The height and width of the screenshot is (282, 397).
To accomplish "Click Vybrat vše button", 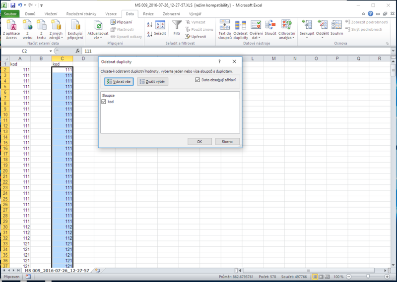I will pos(119,81).
